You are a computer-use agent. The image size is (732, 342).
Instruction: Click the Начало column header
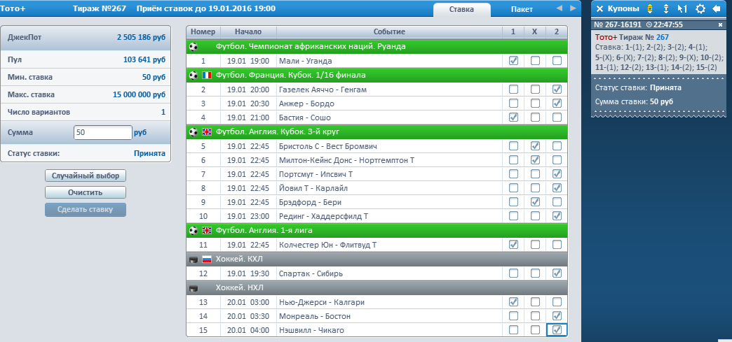click(248, 31)
